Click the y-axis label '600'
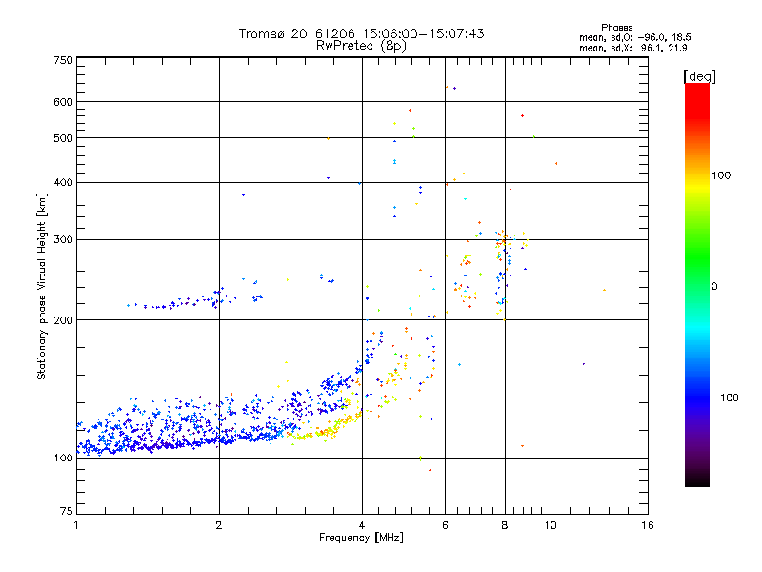 pyautogui.click(x=63, y=102)
